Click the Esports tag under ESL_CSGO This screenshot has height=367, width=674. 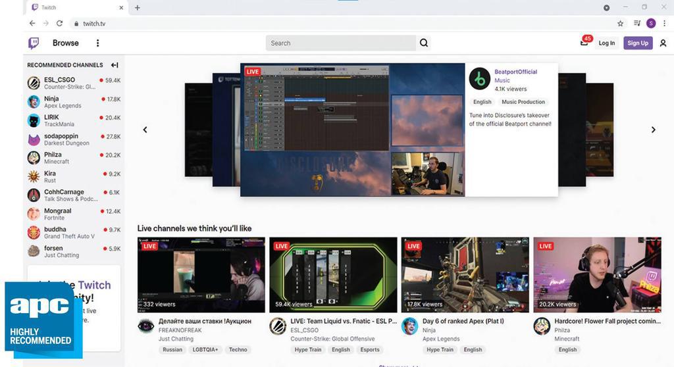coord(370,350)
